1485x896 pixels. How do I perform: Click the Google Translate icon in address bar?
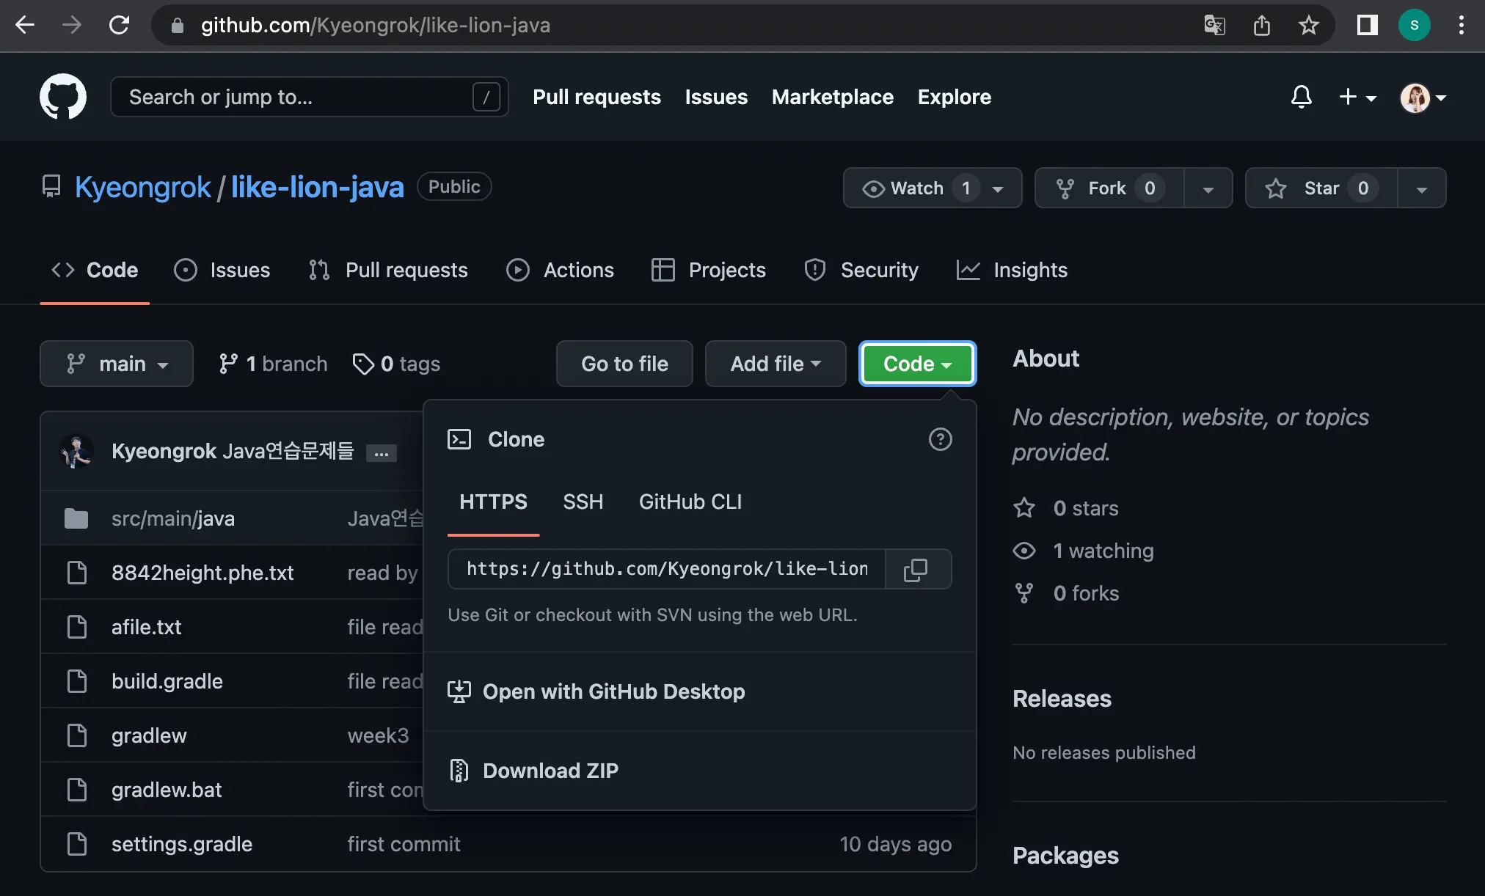[1215, 25]
